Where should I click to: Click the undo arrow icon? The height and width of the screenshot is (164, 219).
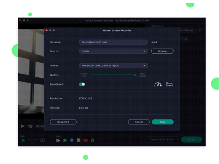point(30,140)
